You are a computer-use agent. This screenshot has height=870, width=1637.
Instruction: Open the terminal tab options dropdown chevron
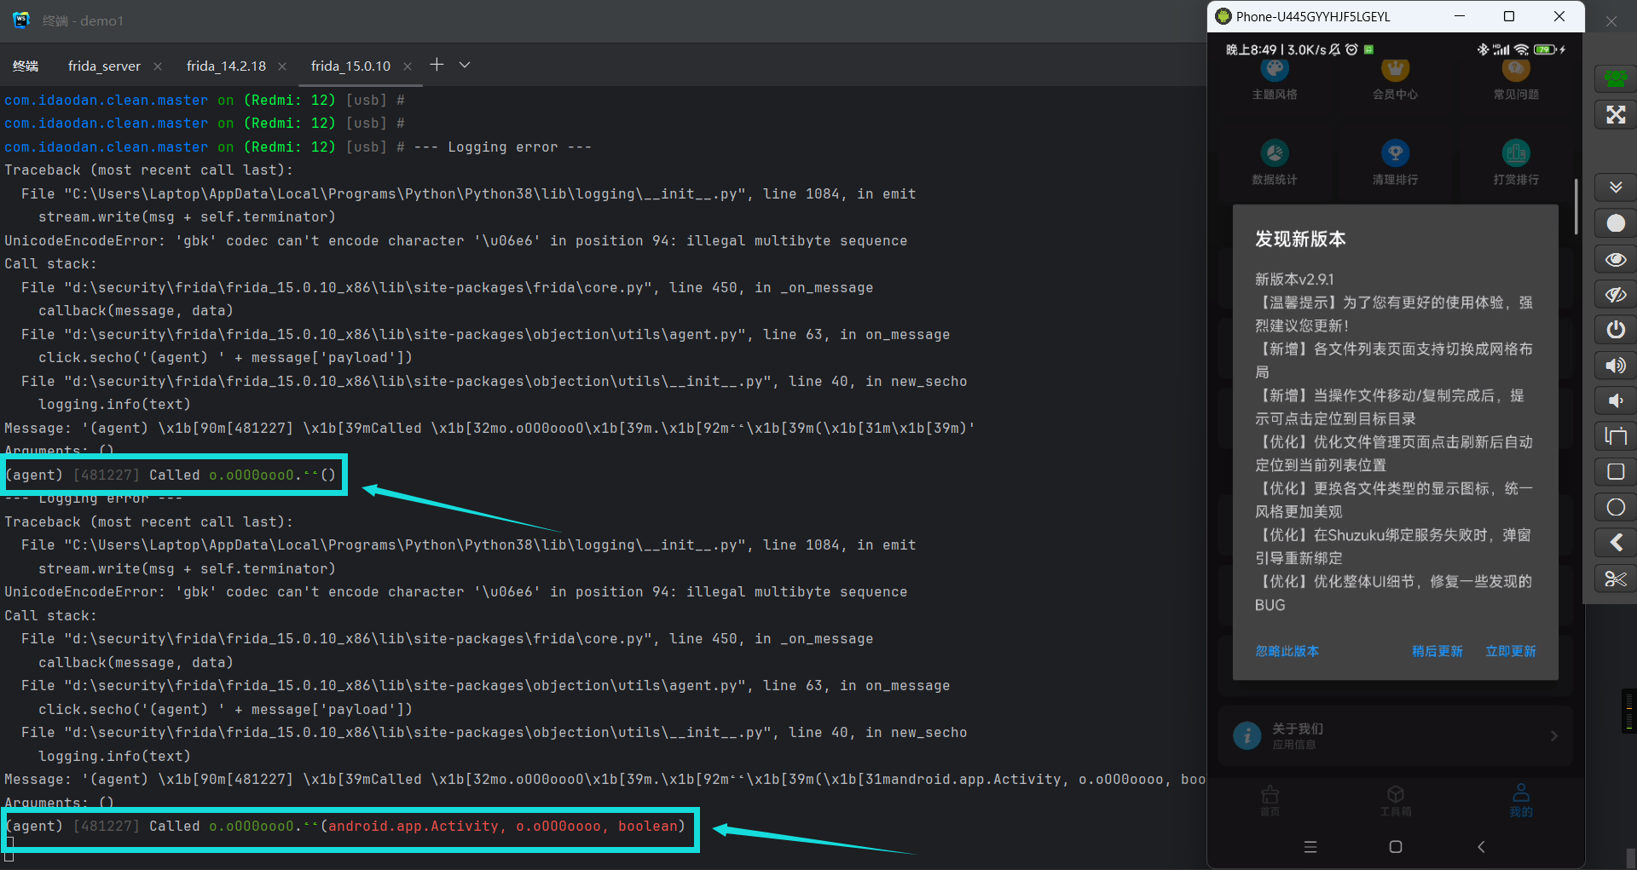(465, 65)
